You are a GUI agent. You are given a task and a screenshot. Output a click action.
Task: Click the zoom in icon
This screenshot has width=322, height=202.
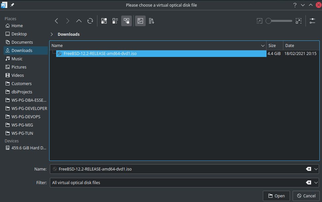tap(298, 21)
